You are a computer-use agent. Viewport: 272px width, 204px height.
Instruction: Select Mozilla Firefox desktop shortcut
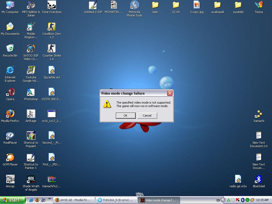[x=10, y=116]
